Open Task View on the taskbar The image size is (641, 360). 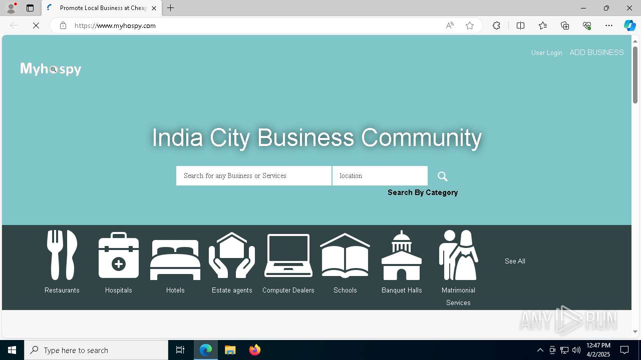point(180,350)
